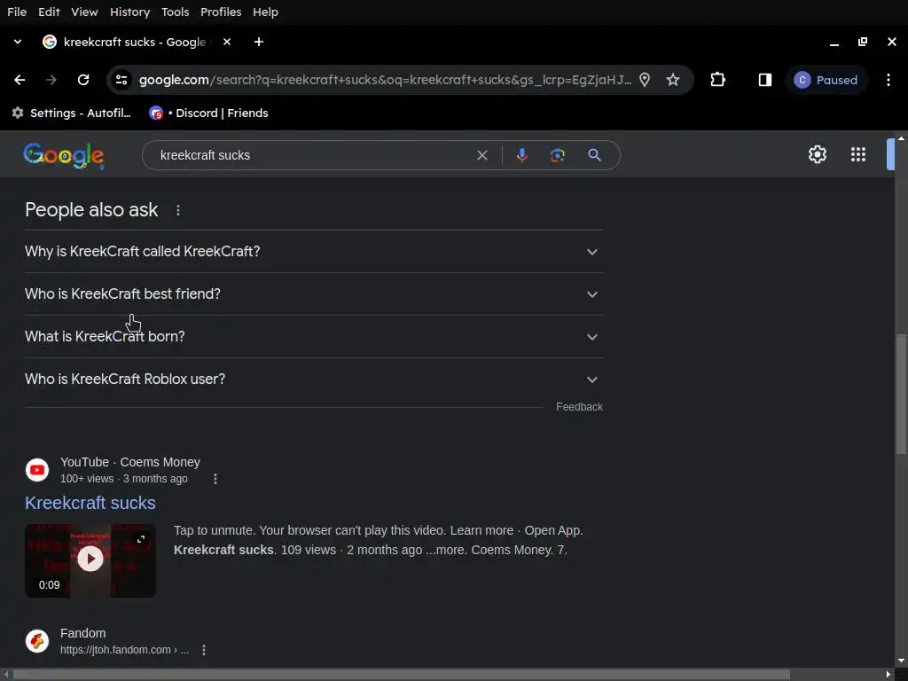Open the Tools menu
908x681 pixels.
[x=175, y=12]
